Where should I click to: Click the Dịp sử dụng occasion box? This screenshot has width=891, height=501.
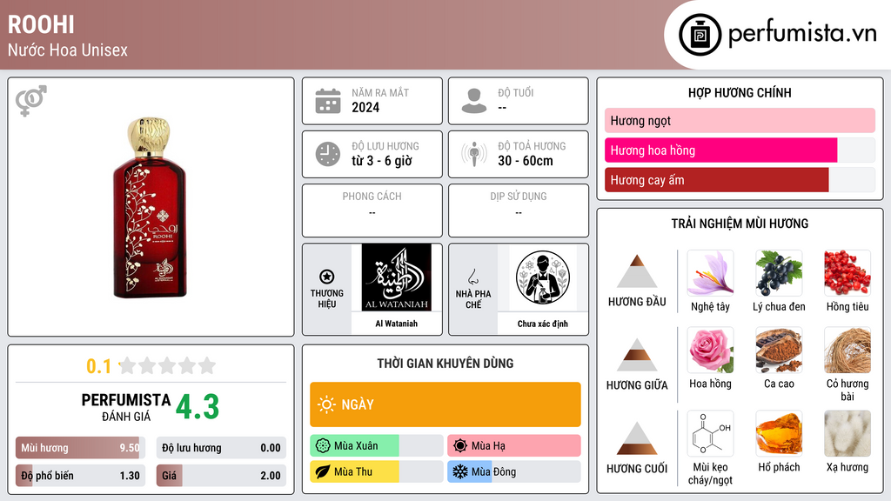point(519,210)
